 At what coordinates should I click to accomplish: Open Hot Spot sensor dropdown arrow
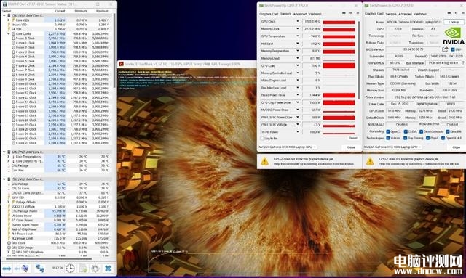click(297, 44)
